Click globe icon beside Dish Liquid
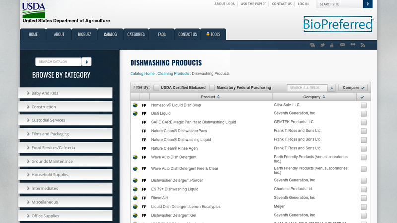This screenshot has width=397, height=223. click(x=135, y=113)
